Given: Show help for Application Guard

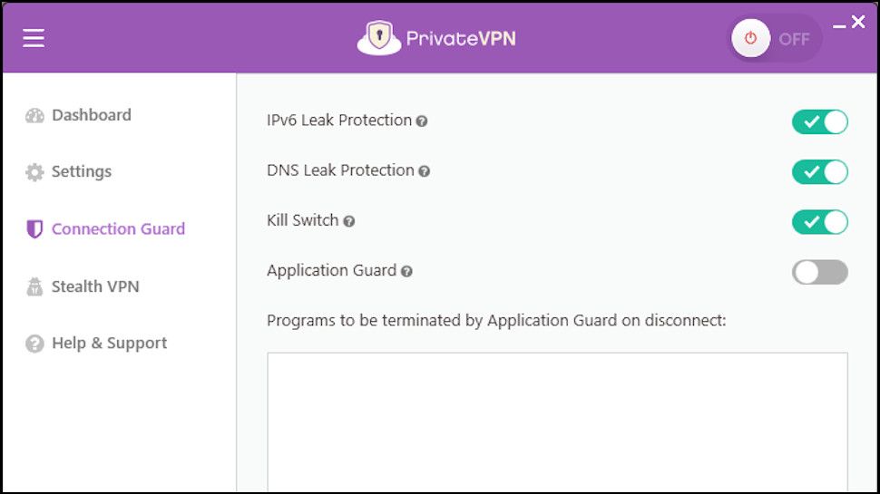Looking at the screenshot, I should [406, 271].
